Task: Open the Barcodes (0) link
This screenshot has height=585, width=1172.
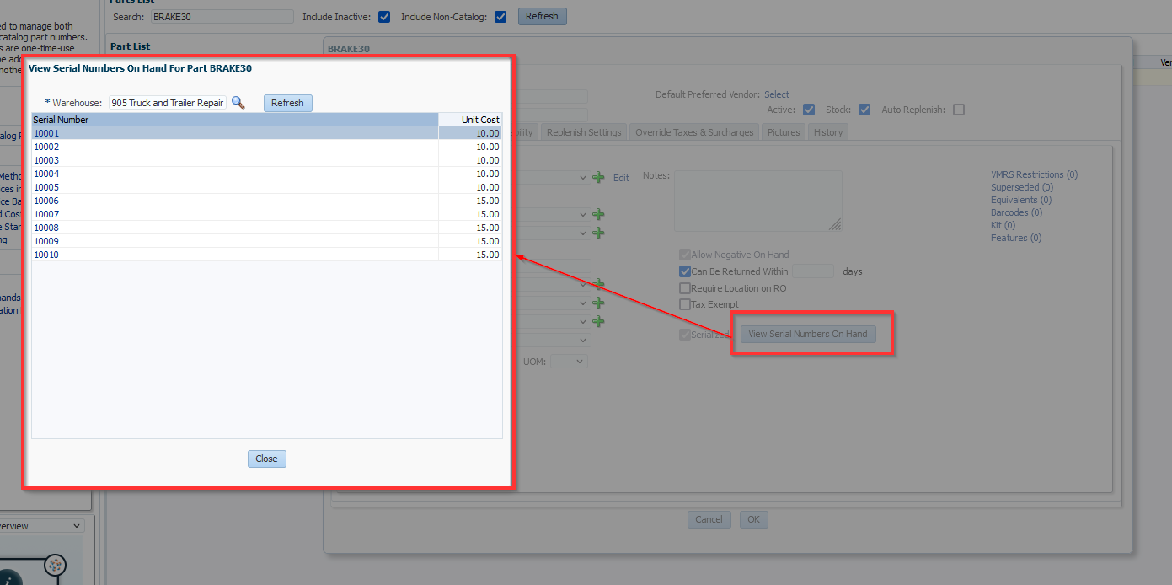Action: (1017, 212)
